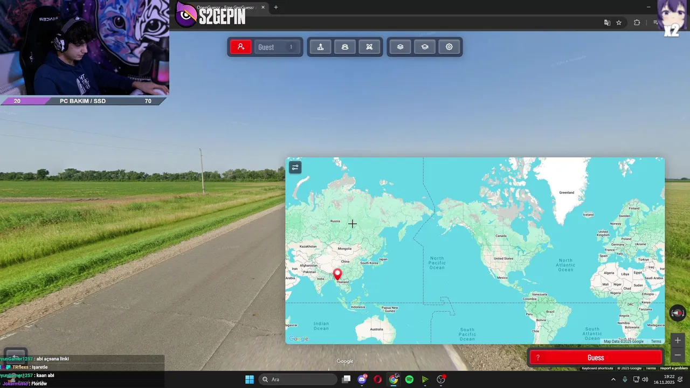This screenshot has height=388, width=690.
Task: Click the Mongolia label on map
Action: click(x=344, y=248)
